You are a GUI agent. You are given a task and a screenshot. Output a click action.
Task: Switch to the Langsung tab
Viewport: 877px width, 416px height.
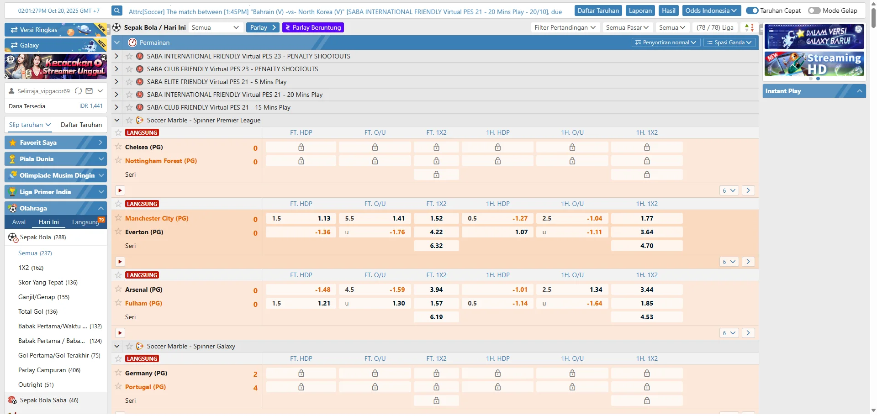85,222
